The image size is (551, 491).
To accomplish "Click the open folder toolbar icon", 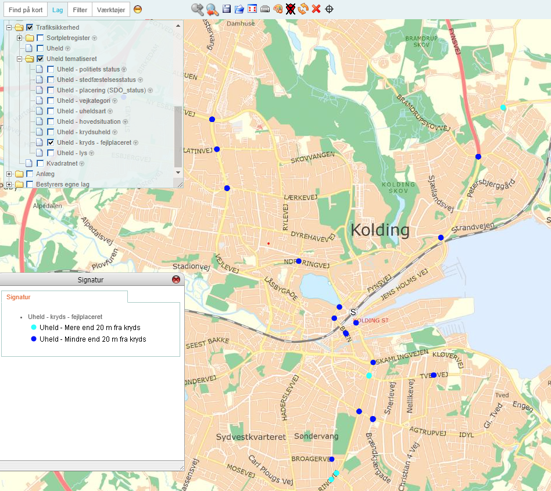I will pyautogui.click(x=239, y=9).
